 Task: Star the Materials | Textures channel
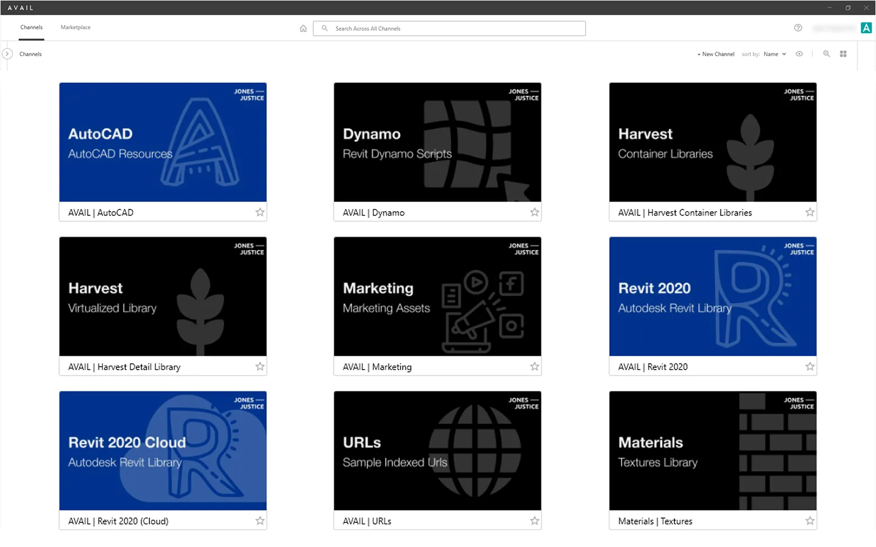(810, 521)
